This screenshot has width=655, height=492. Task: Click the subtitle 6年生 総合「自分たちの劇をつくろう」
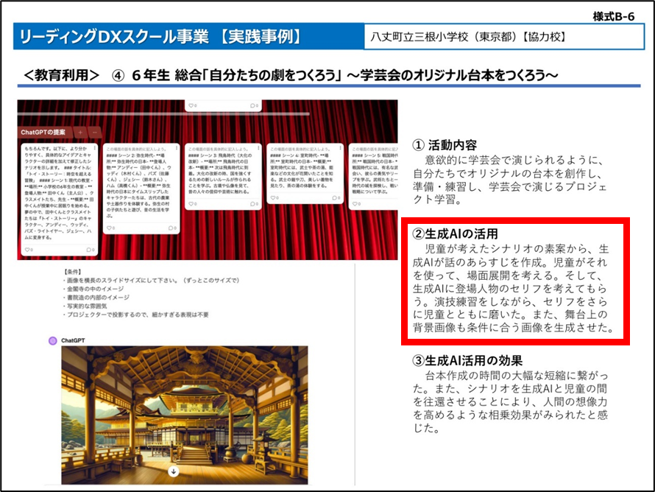point(237,75)
